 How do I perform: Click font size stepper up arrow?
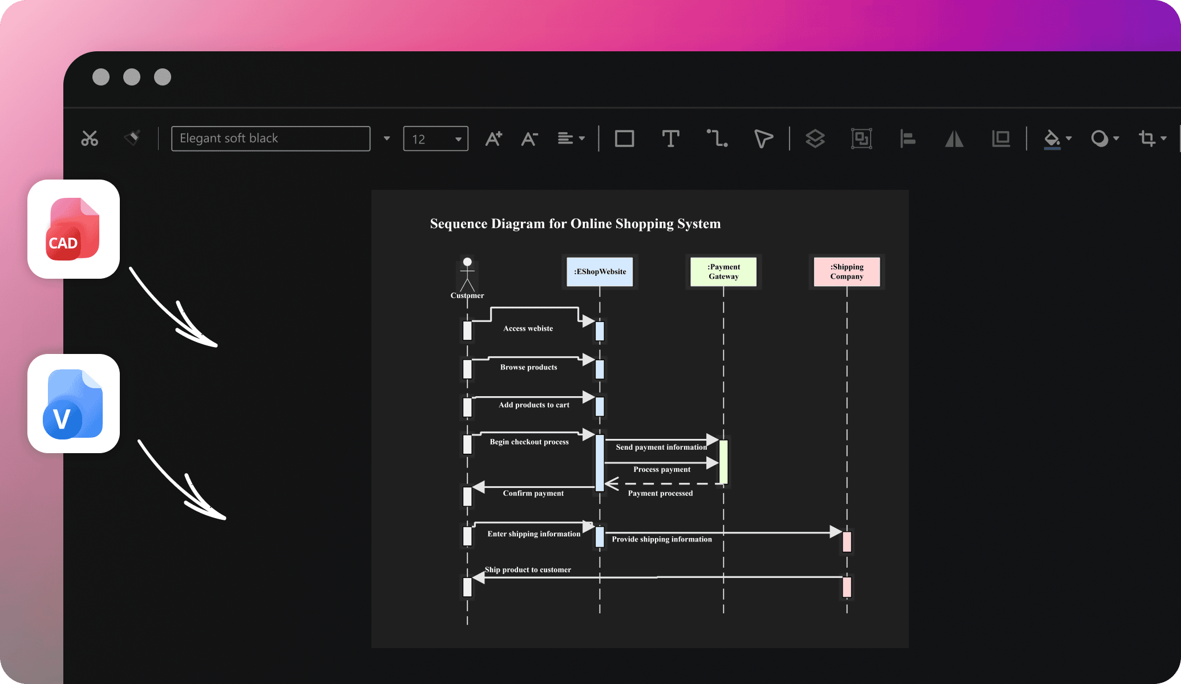pos(494,137)
